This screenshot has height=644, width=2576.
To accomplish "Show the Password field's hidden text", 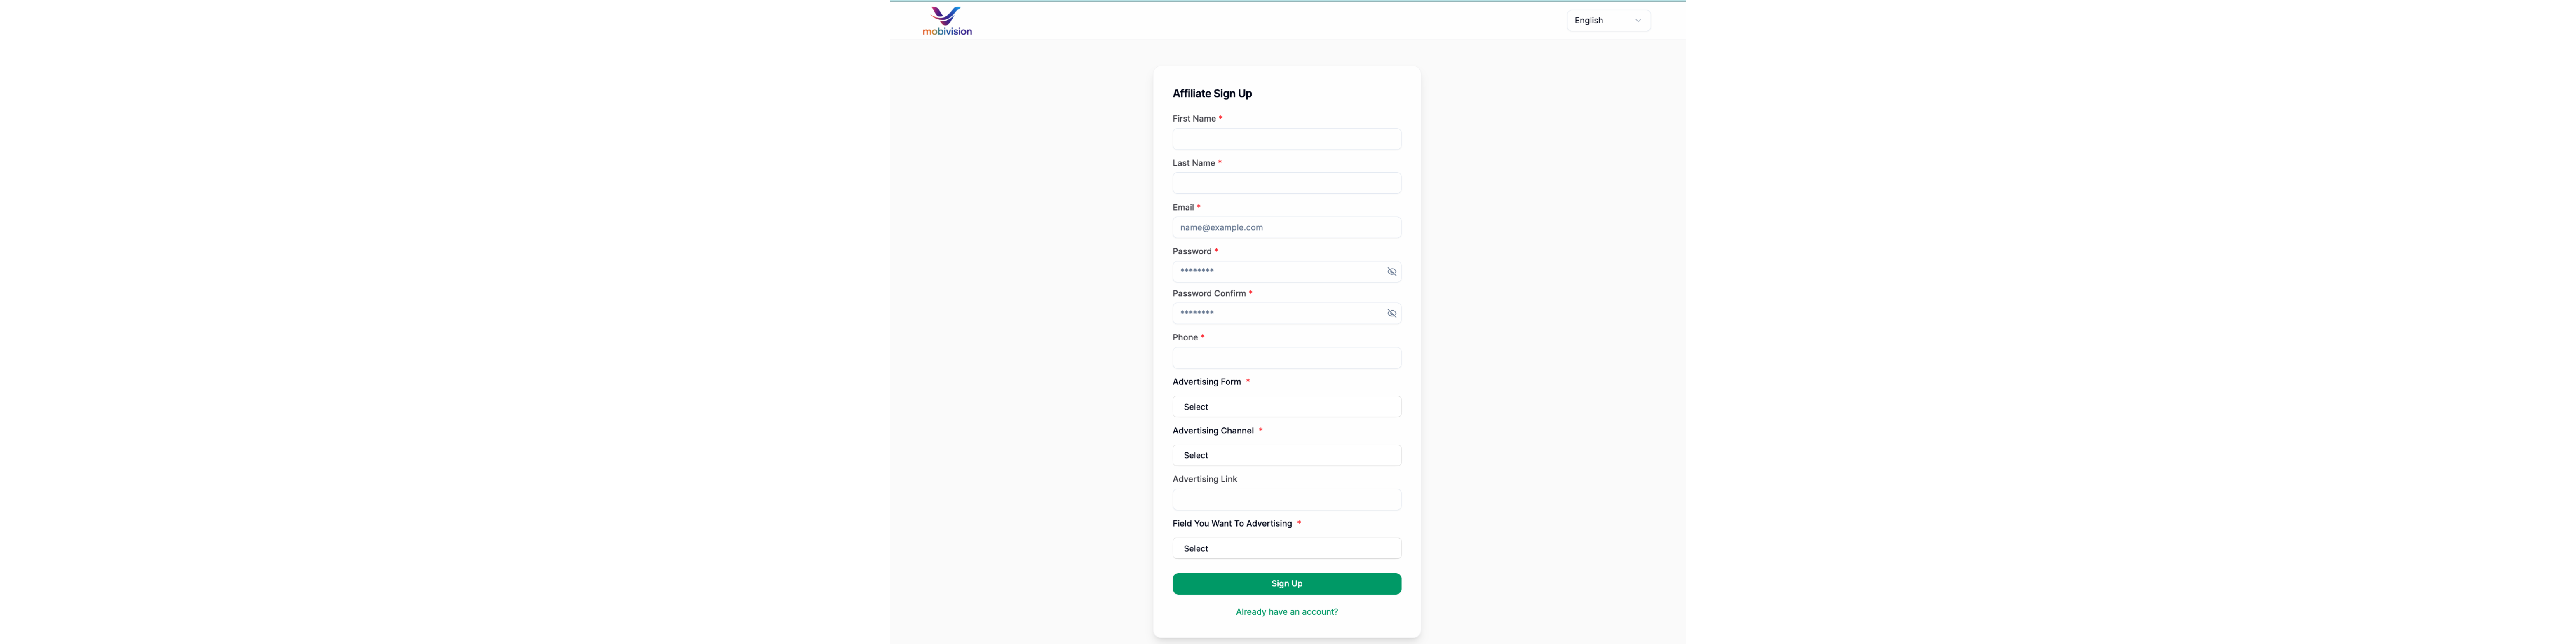I will (1391, 272).
